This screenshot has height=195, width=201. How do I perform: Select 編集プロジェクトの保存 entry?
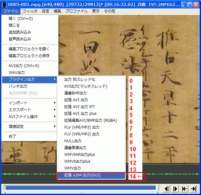click(x=29, y=56)
